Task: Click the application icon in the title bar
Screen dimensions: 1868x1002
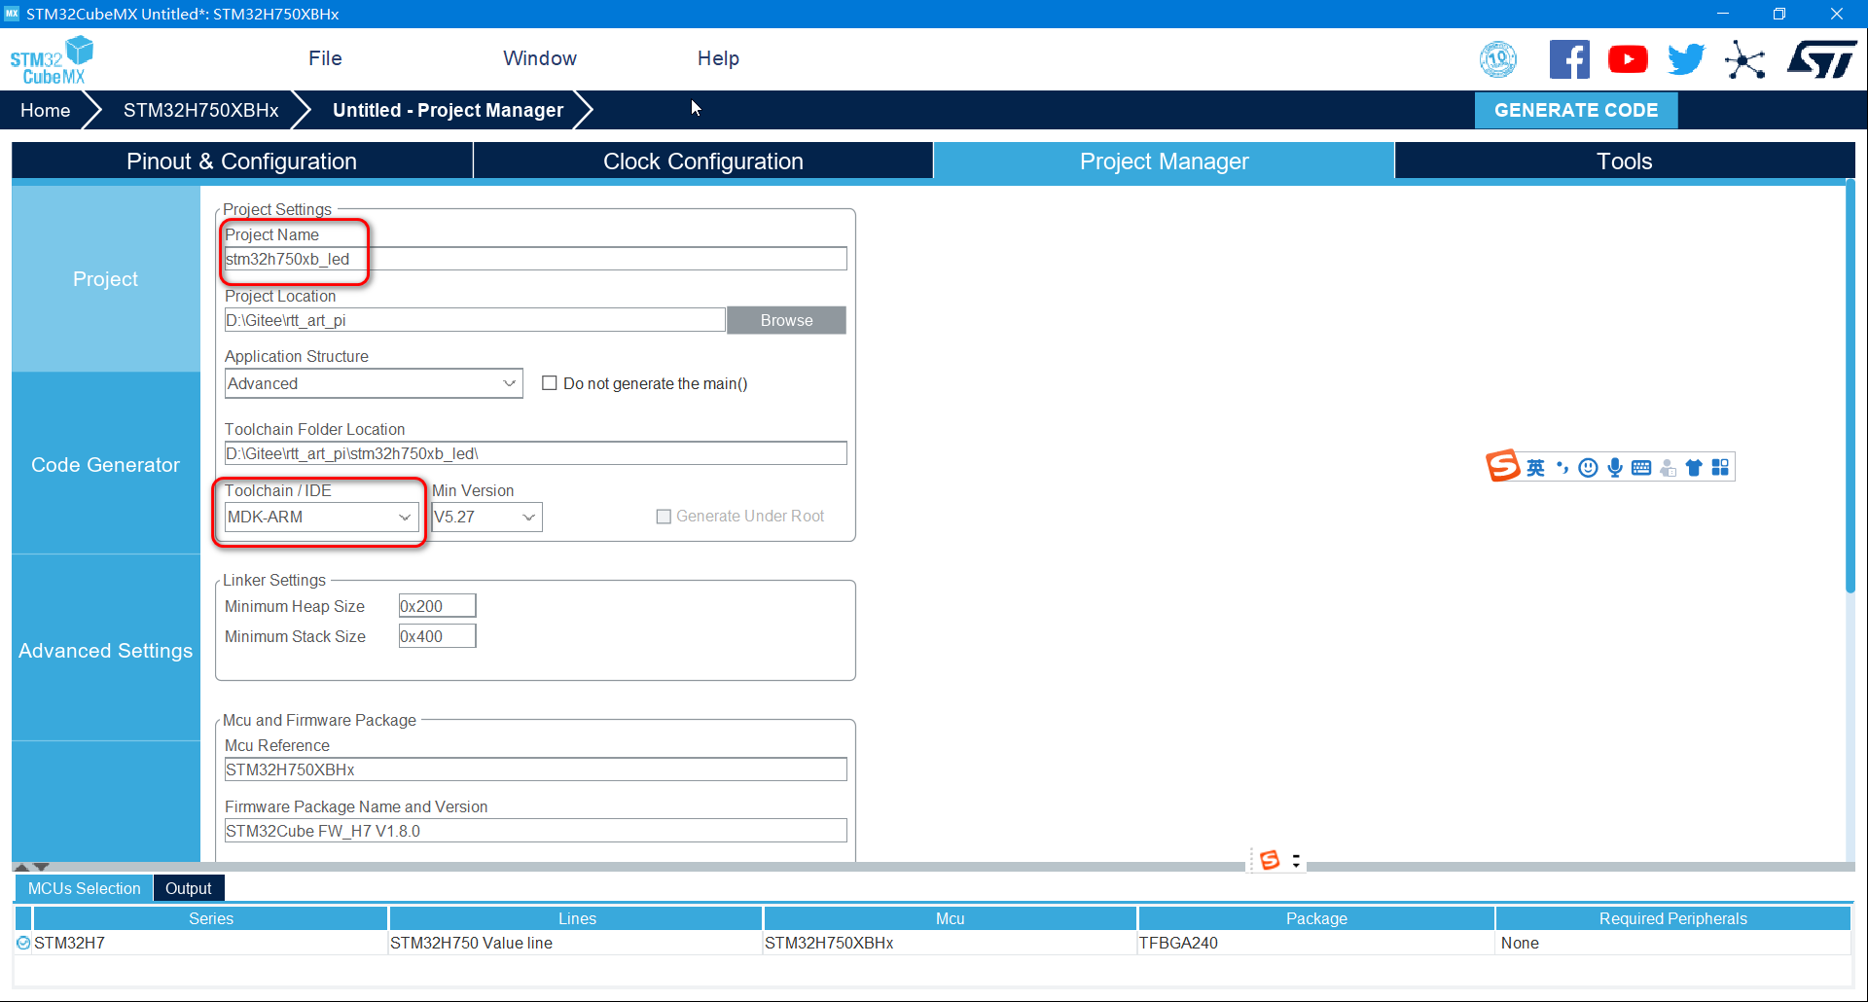Action: 12,14
